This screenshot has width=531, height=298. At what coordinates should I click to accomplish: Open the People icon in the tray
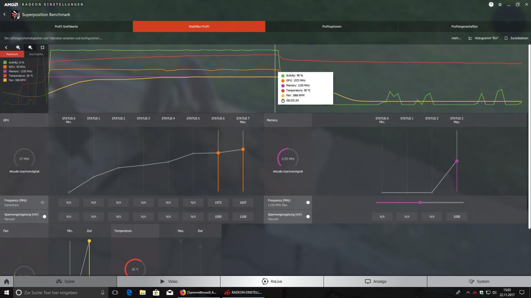tap(458, 292)
